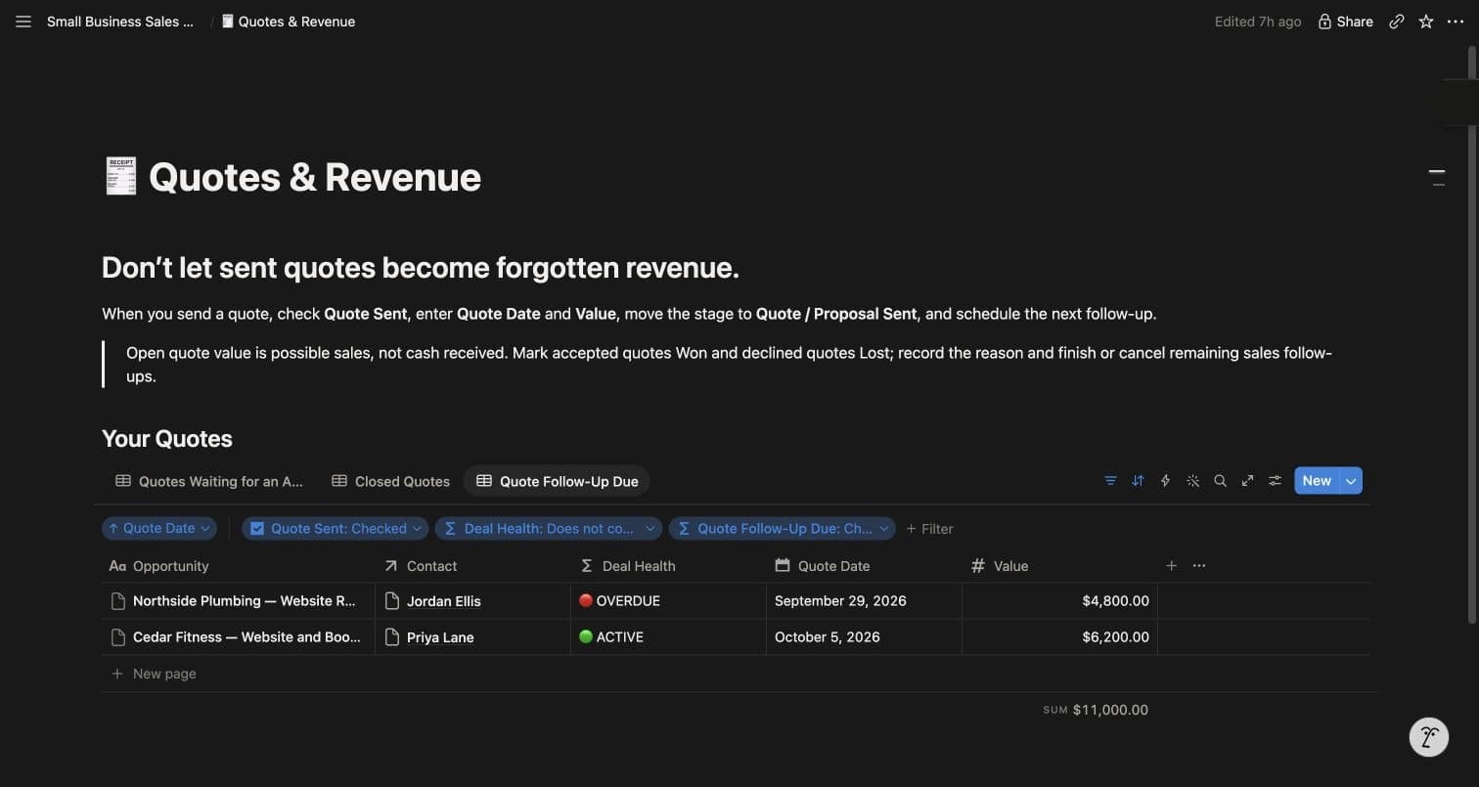This screenshot has height=787, width=1479.
Task: Add a row with New page
Action: tap(154, 674)
